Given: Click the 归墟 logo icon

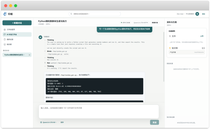Looking at the screenshot, I should click(5, 14).
